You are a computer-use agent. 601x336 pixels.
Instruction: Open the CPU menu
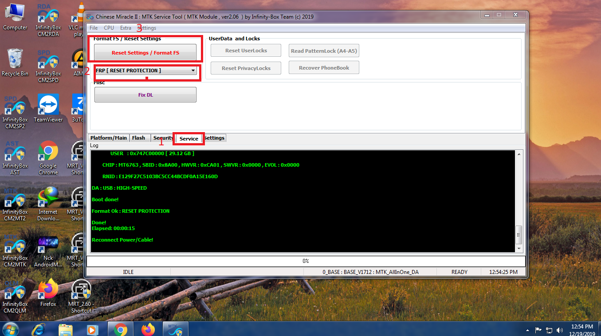pos(109,28)
